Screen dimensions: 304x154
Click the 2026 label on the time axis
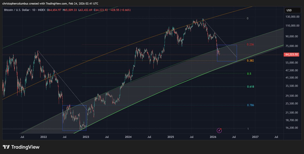[213, 137]
